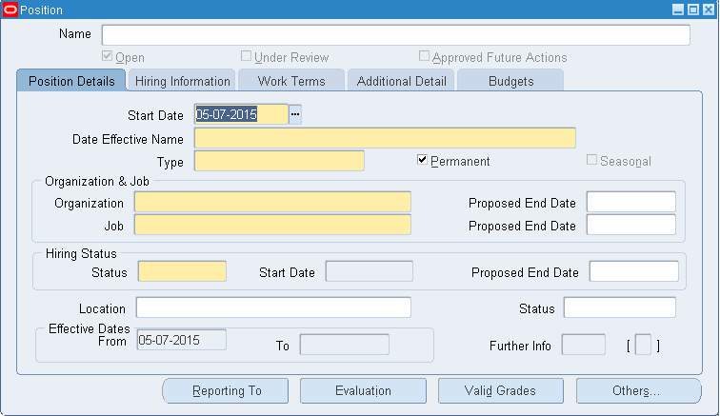Screen dimensions: 720x416
Task: Click the Others... button
Action: click(x=638, y=390)
